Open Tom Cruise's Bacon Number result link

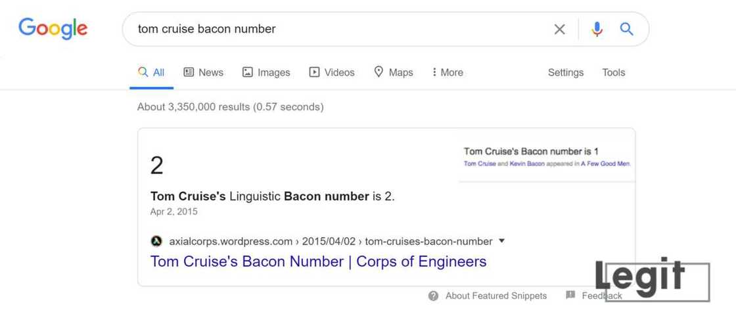click(x=318, y=261)
